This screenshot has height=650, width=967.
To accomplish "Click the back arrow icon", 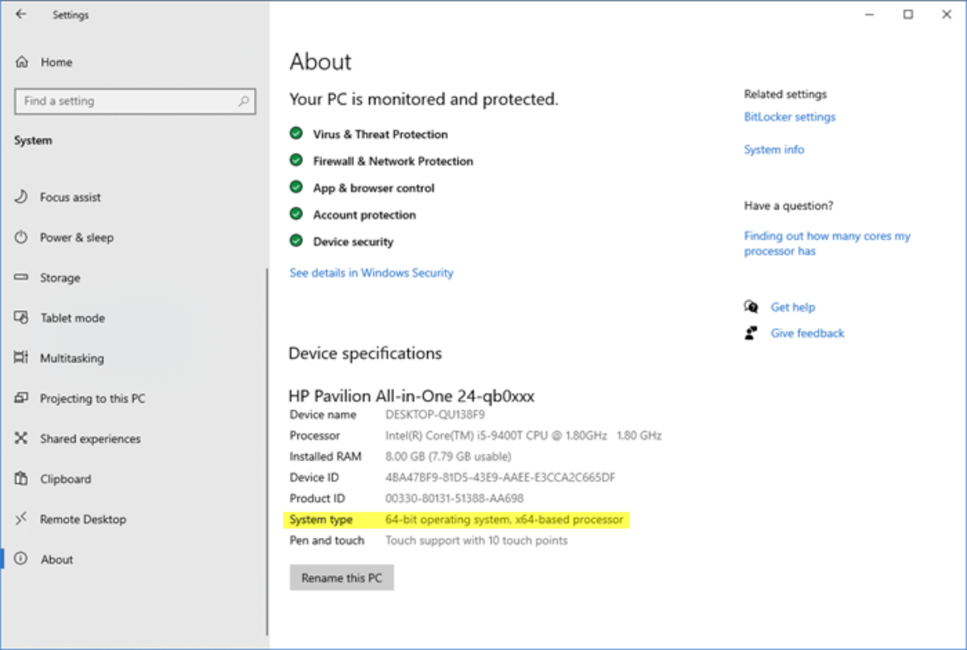I will coord(21,14).
